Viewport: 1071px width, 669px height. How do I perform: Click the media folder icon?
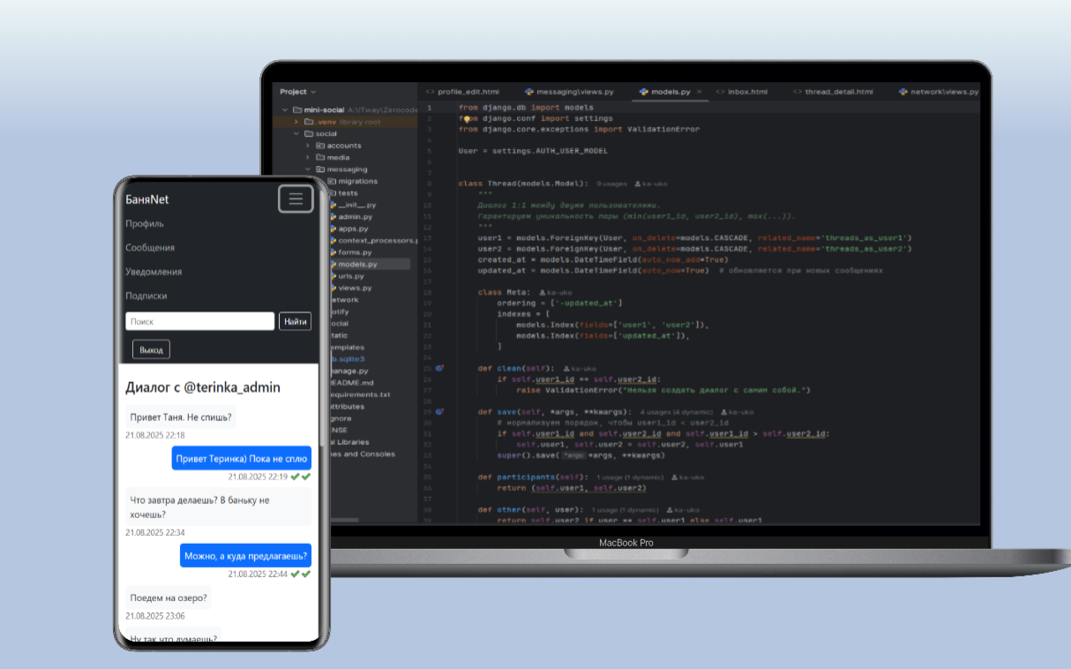coord(320,157)
